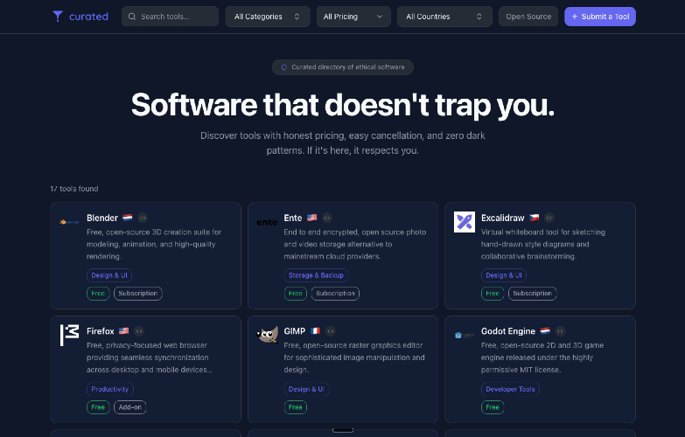This screenshot has width=685, height=437.
Task: Click the Czech flag next to Excalidraw
Action: point(535,218)
